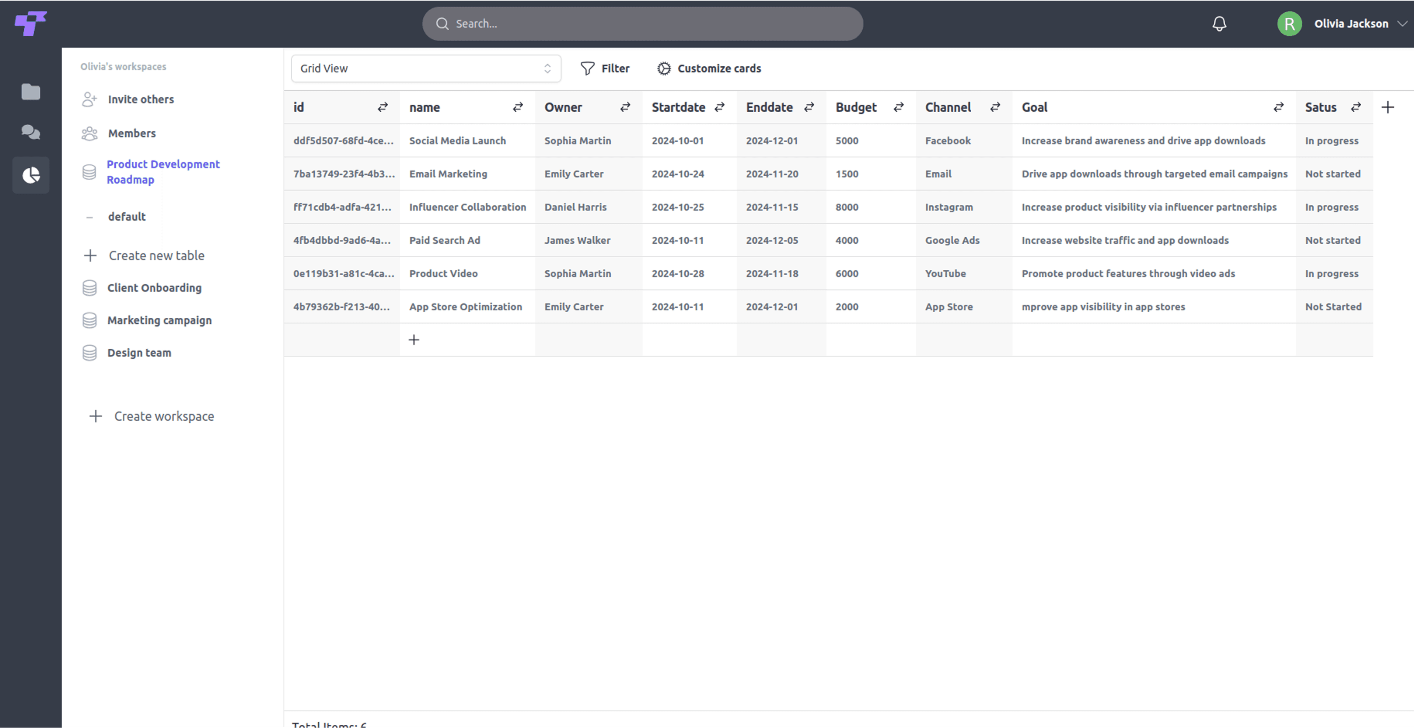1415x728 pixels.
Task: Open the chat bubbles sidebar icon
Action: pos(31,132)
